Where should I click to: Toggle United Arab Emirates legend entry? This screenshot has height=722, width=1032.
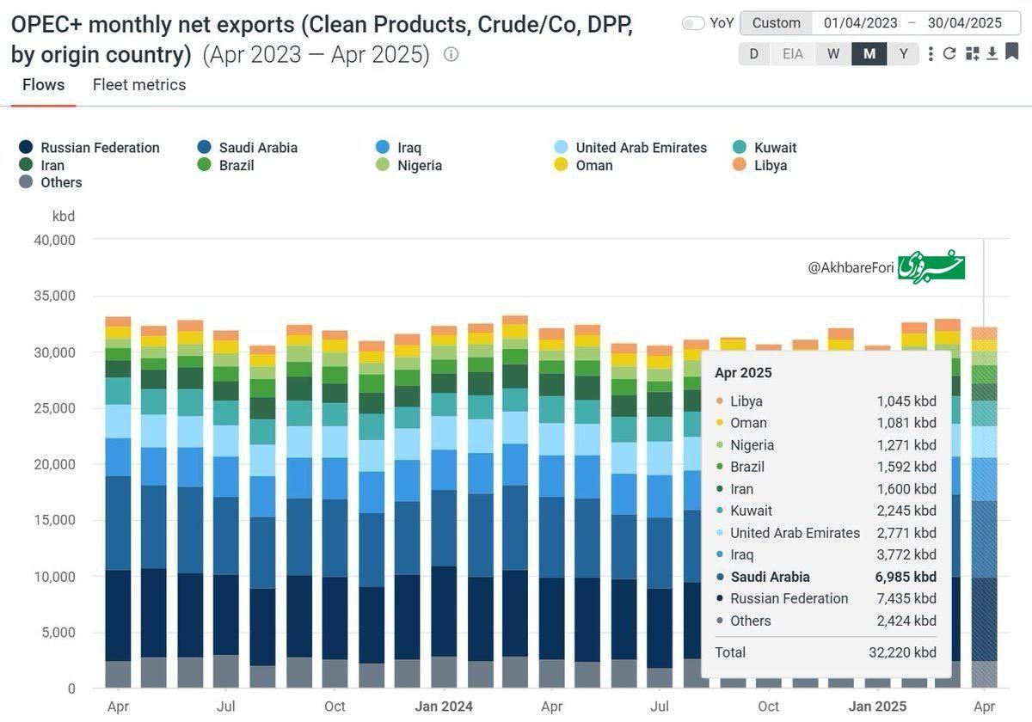(631, 148)
